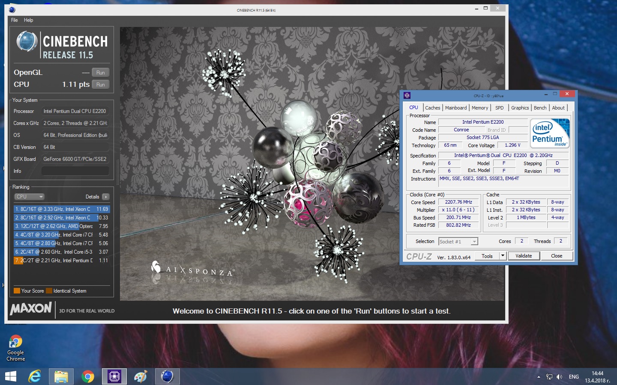Select Intel Core i5 ranking row 3.07
The height and width of the screenshot is (385, 617).
(x=62, y=252)
